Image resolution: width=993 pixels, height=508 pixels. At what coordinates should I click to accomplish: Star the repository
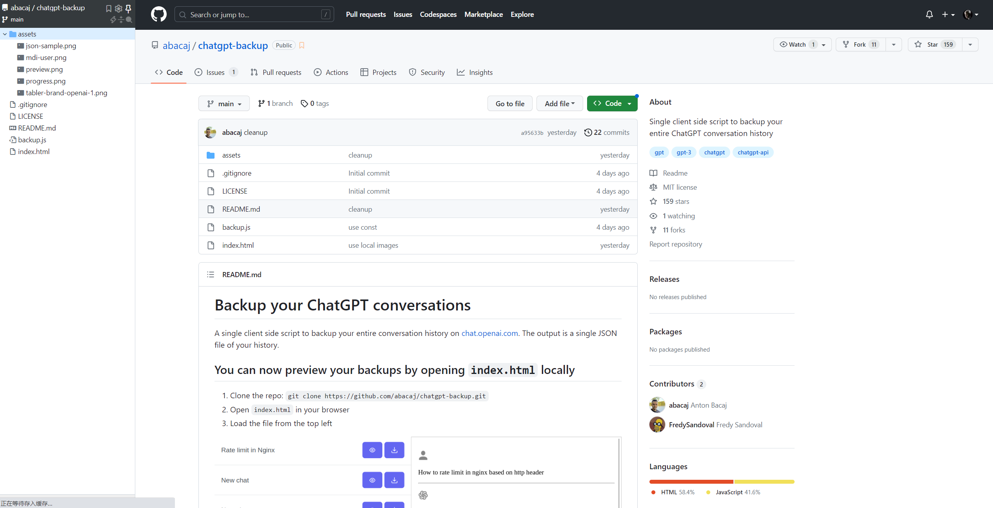[935, 45]
